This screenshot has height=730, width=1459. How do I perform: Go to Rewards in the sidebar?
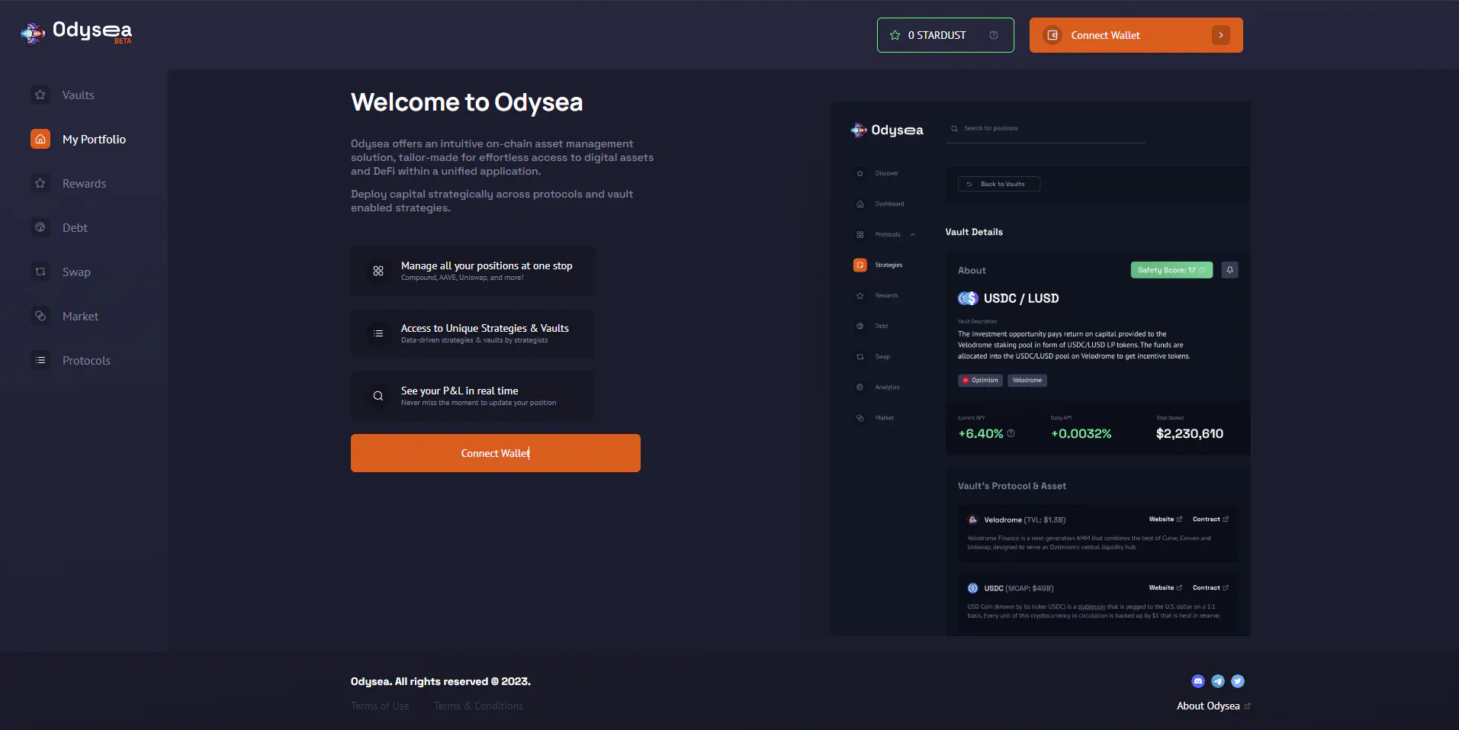[84, 184]
